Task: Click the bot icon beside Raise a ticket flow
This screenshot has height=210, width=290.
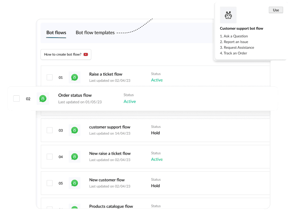Action: (x=74, y=77)
